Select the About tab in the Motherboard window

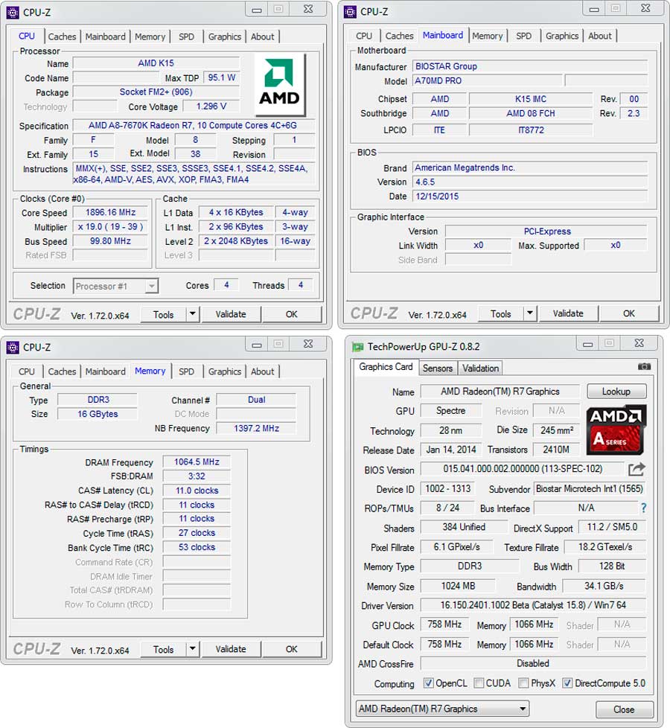pos(600,36)
